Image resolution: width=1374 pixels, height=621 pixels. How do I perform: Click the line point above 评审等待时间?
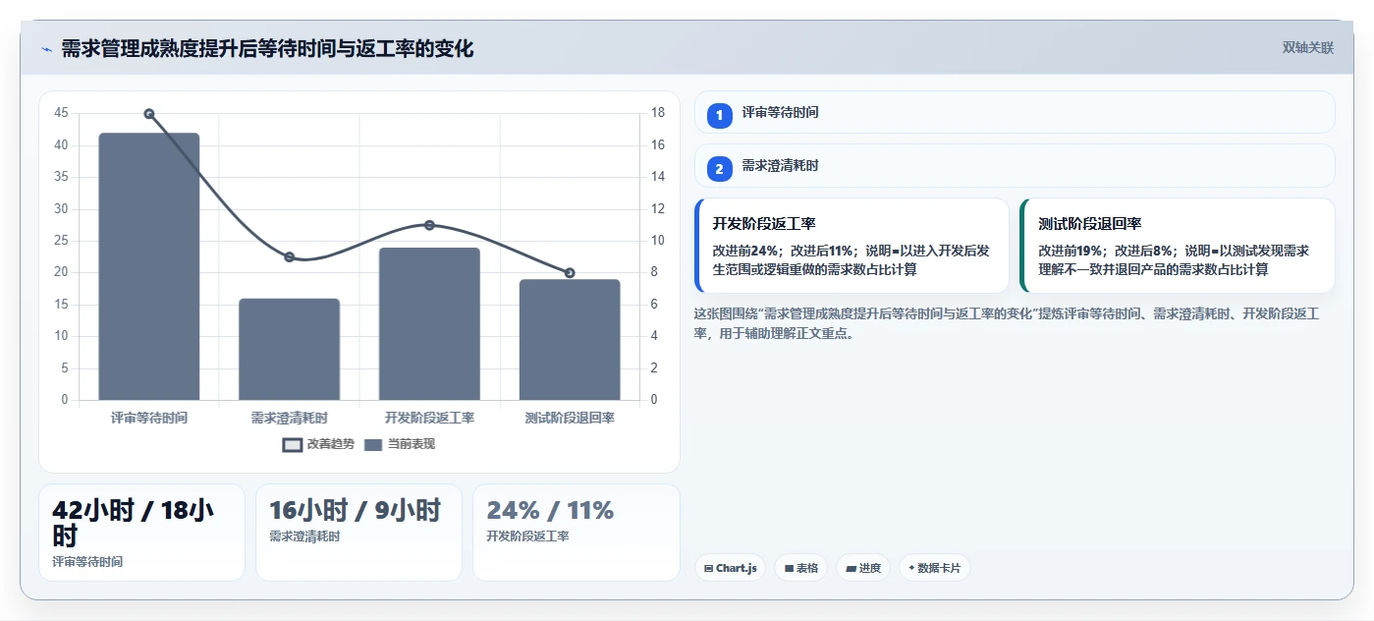pyautogui.click(x=149, y=114)
